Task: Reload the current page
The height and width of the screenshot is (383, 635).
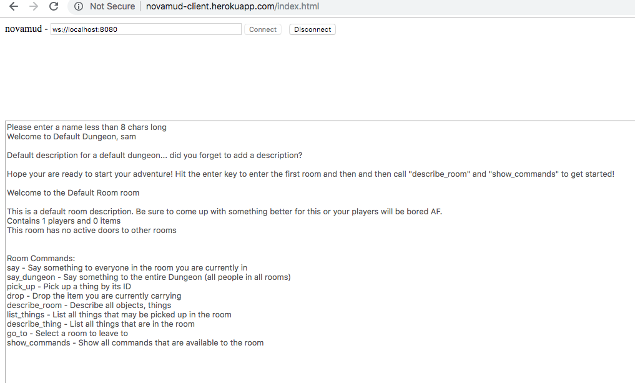Action: point(54,6)
